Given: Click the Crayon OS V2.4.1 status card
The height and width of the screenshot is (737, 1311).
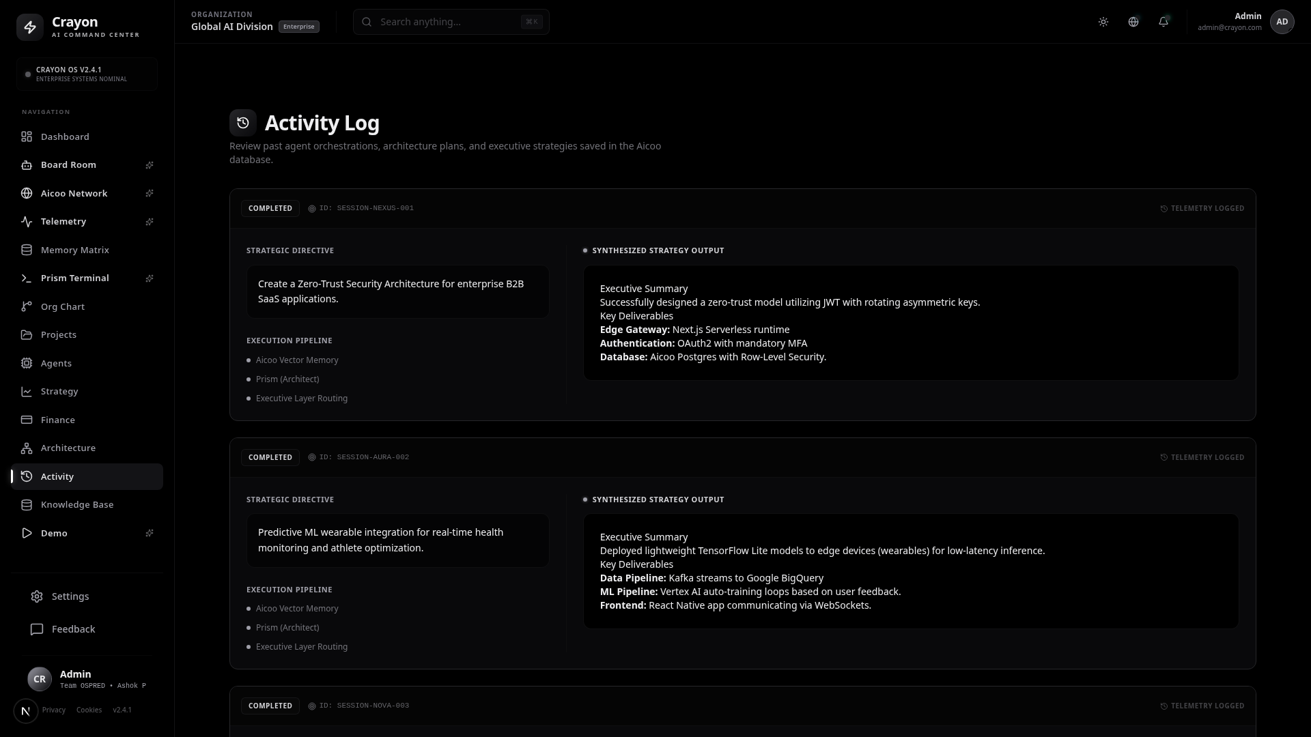Looking at the screenshot, I should tap(87, 74).
